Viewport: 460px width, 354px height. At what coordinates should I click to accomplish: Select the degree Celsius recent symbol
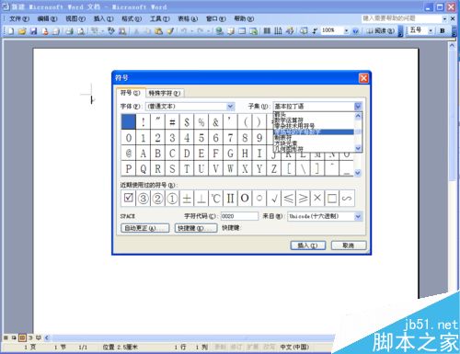[x=215, y=198]
